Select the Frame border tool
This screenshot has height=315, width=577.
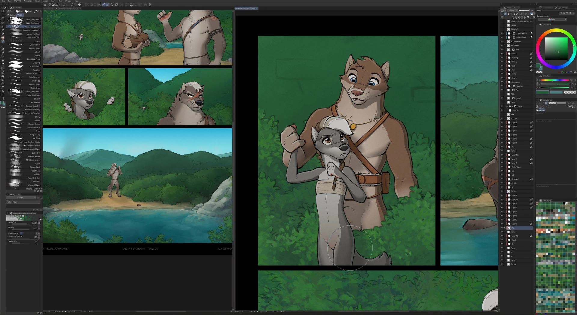tap(3, 84)
